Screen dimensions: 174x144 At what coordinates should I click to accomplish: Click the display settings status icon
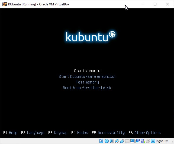coord(132,141)
